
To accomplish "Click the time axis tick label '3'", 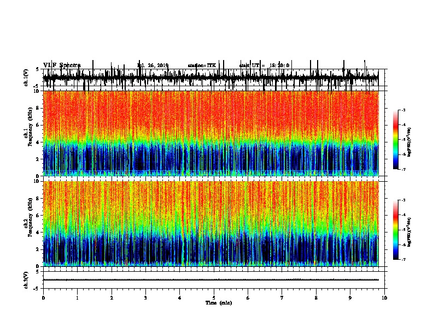I will [145, 298].
